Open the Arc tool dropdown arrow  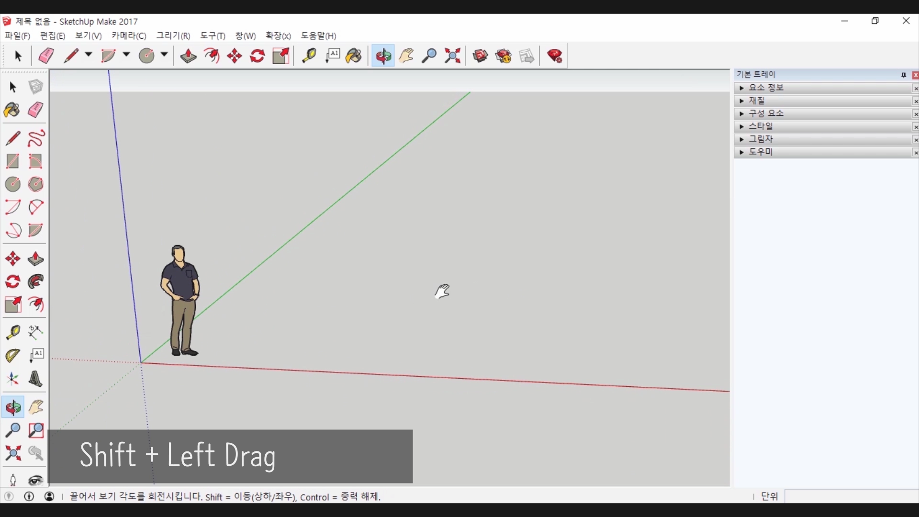pyautogui.click(x=126, y=55)
